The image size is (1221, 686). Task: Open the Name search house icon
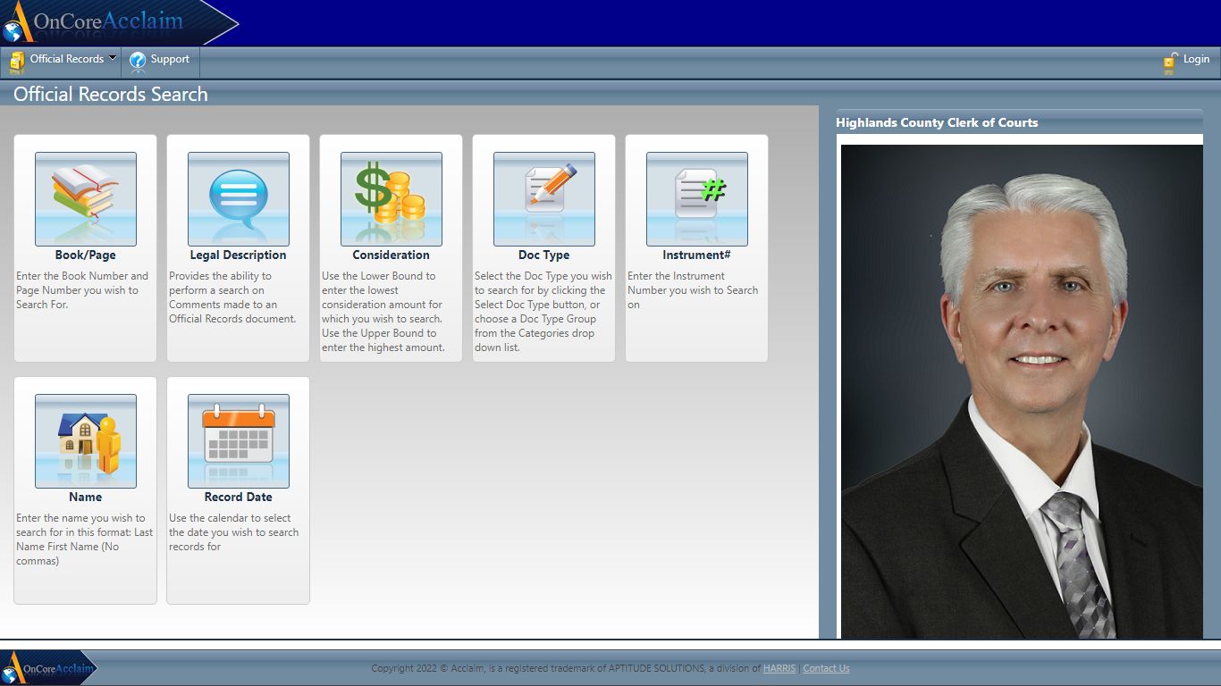85,440
